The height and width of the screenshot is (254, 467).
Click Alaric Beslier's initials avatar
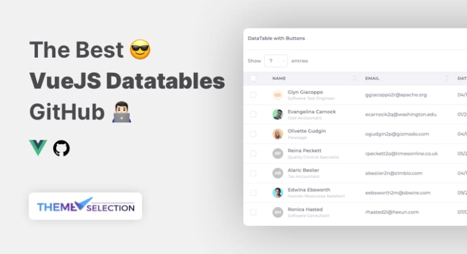(x=278, y=173)
